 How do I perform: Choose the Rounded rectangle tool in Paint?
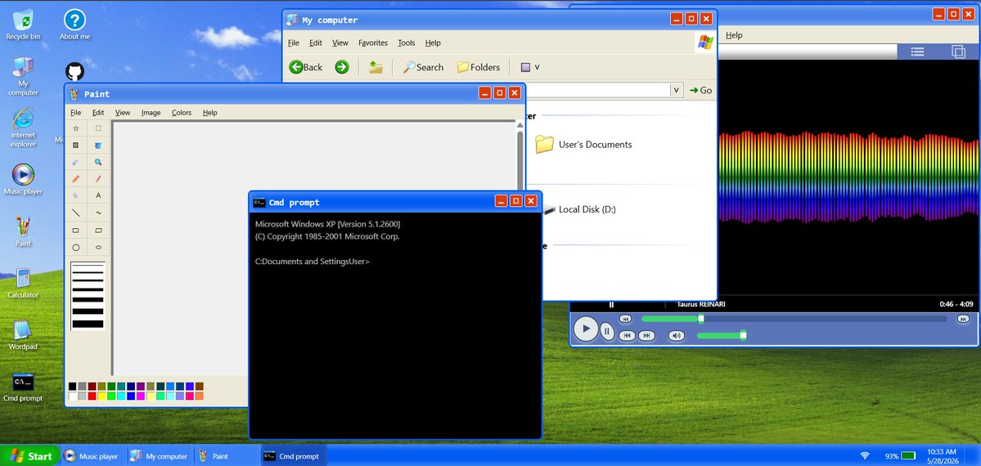pyautogui.click(x=98, y=247)
